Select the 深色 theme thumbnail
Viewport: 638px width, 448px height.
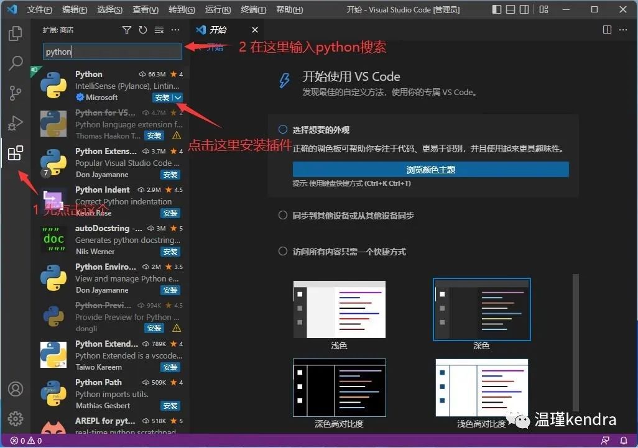pos(481,309)
